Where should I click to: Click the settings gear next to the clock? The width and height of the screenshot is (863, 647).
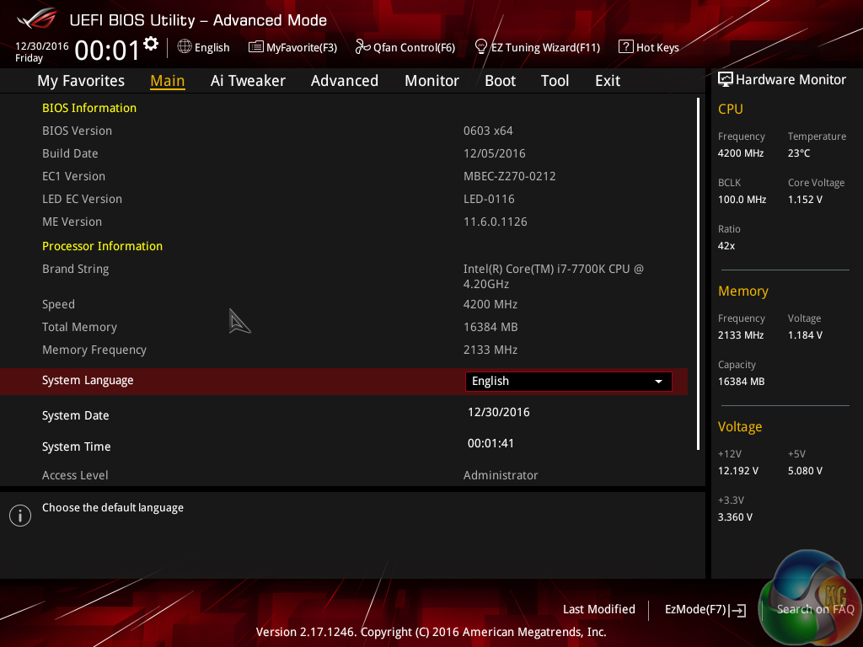(x=151, y=44)
